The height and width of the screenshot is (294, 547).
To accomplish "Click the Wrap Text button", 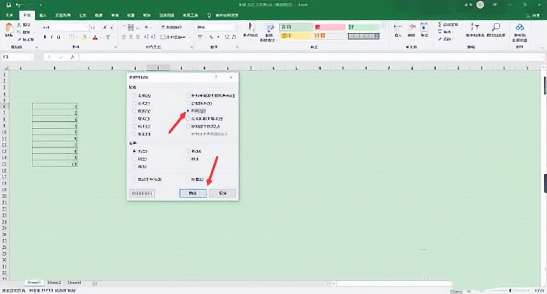I will coord(171,27).
